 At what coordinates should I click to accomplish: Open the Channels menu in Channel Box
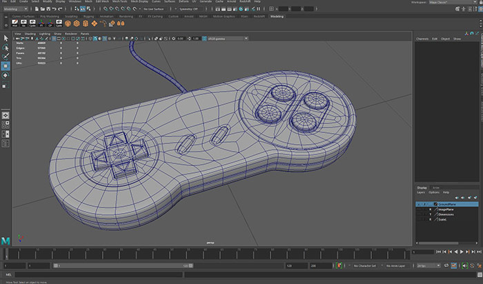coord(422,39)
